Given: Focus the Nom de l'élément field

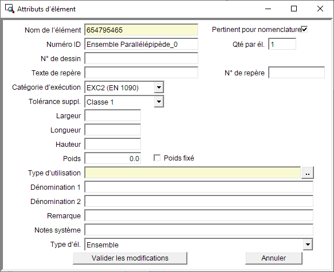Looking at the screenshot, I should pos(142,30).
